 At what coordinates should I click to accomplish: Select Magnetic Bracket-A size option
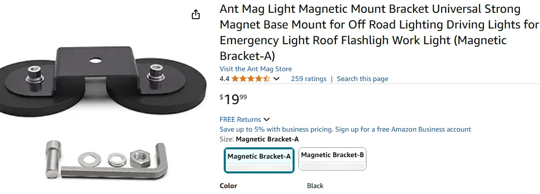point(259,160)
